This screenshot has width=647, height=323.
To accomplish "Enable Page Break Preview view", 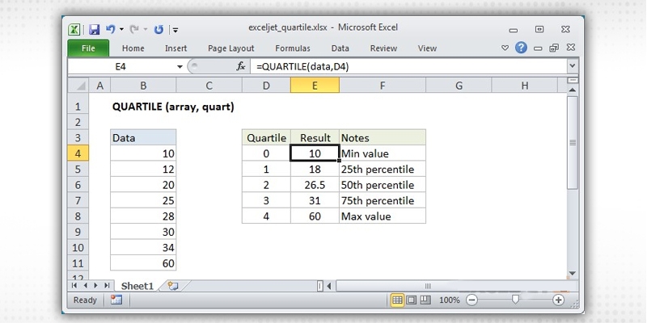I will [x=425, y=300].
